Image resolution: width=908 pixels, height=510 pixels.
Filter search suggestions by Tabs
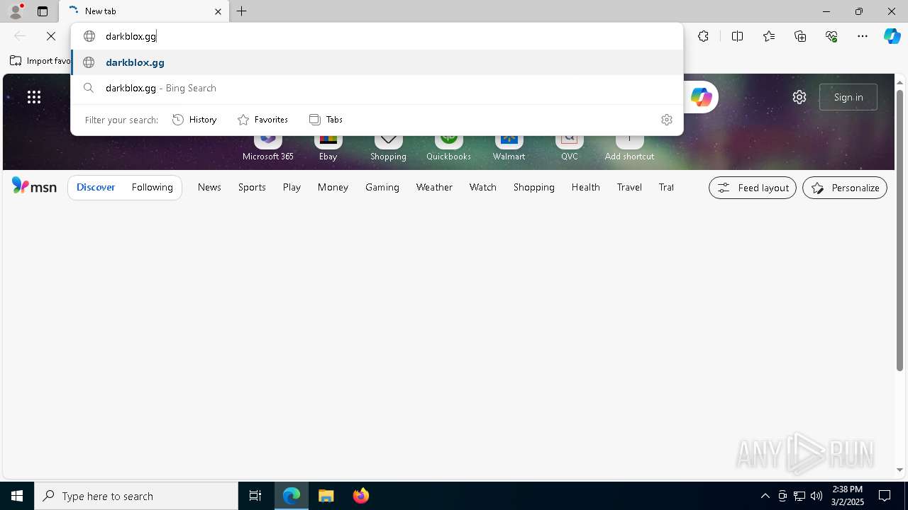(x=326, y=120)
